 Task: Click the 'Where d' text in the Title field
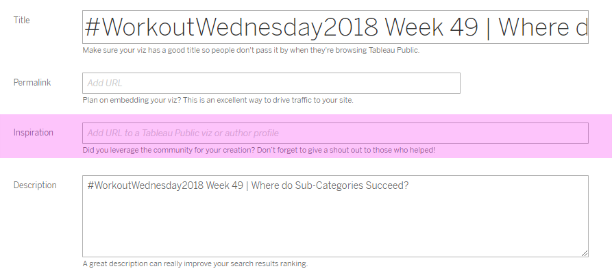click(543, 27)
